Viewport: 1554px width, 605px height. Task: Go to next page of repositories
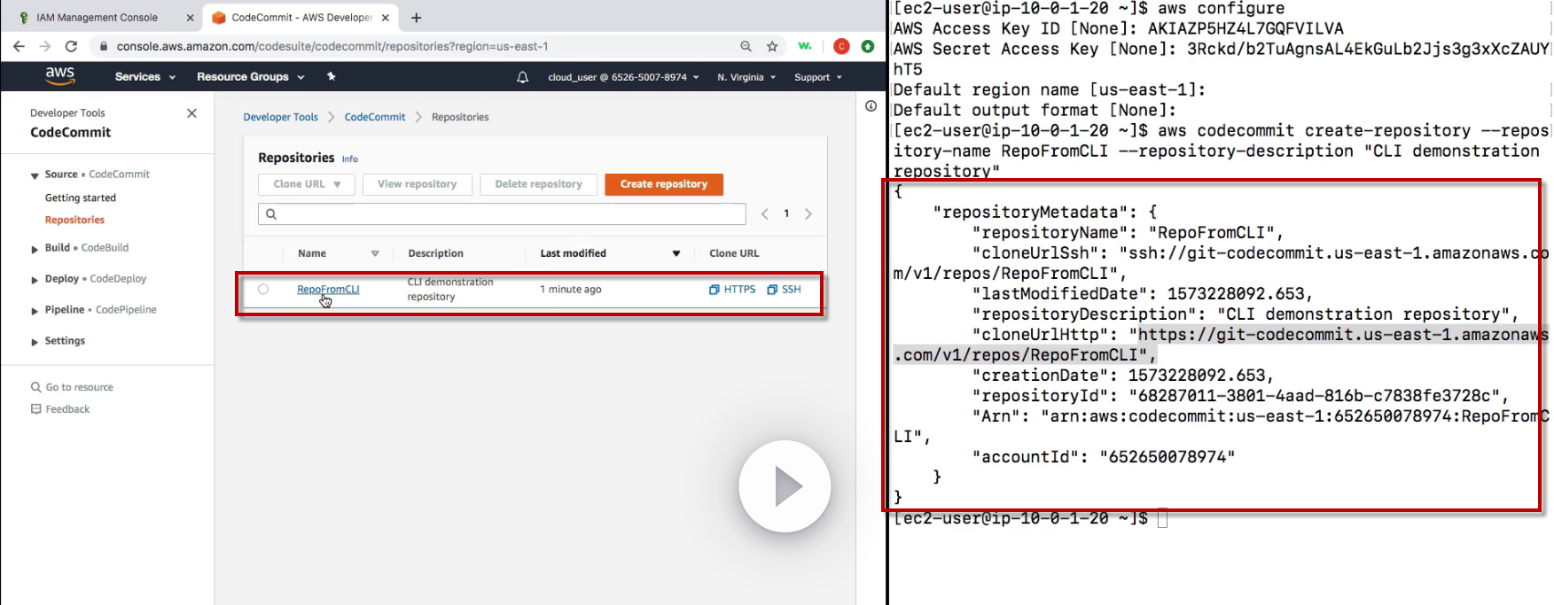808,213
